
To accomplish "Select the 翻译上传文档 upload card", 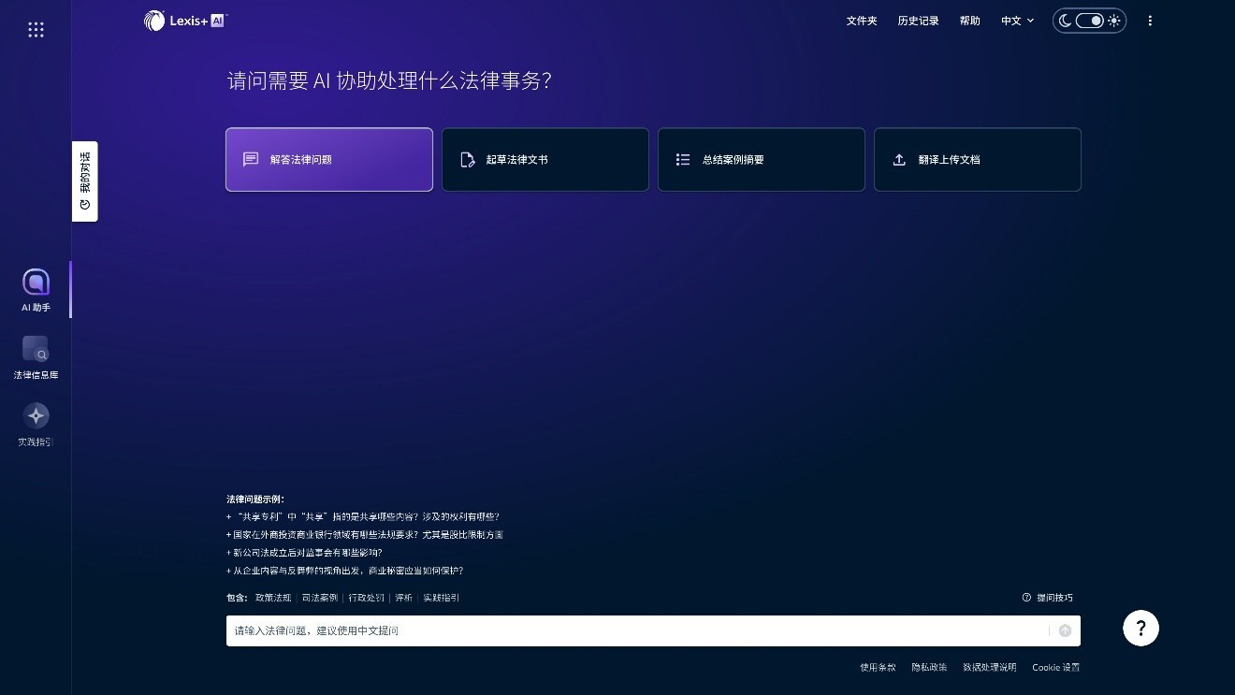I will click(x=977, y=159).
